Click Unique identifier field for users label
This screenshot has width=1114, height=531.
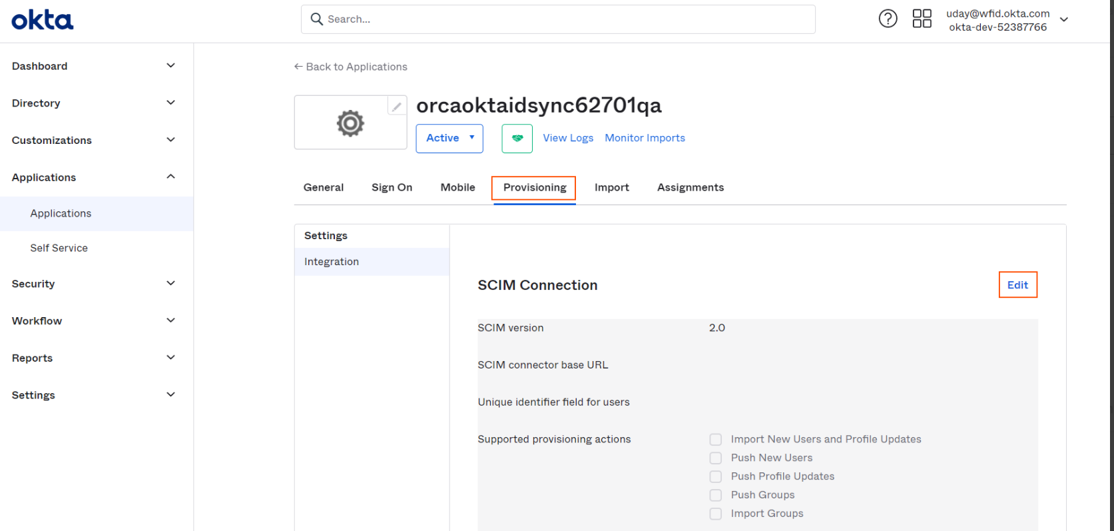(x=553, y=402)
